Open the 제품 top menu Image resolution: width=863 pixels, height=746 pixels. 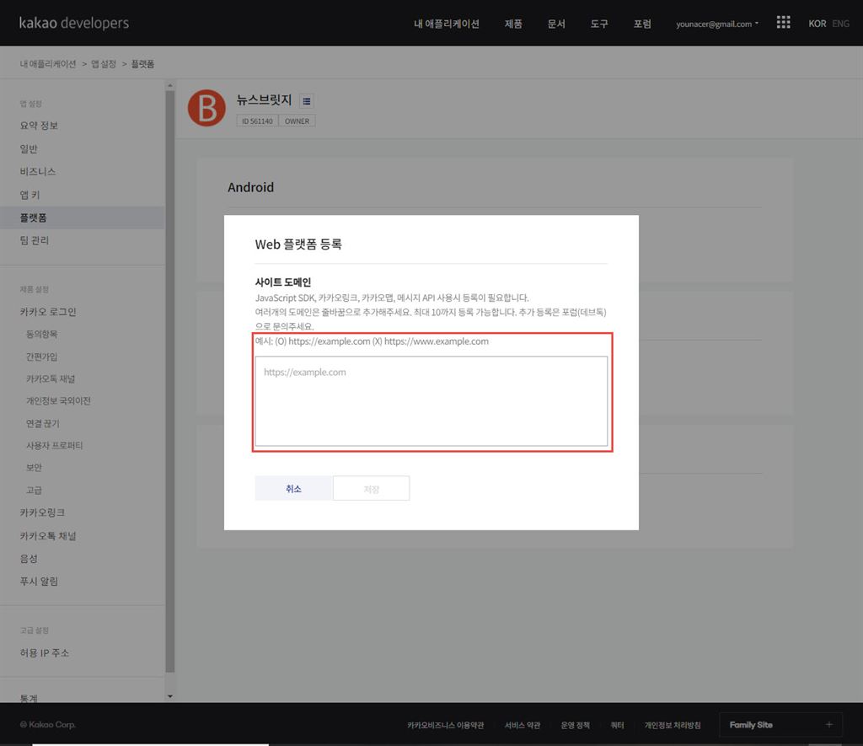pos(513,24)
